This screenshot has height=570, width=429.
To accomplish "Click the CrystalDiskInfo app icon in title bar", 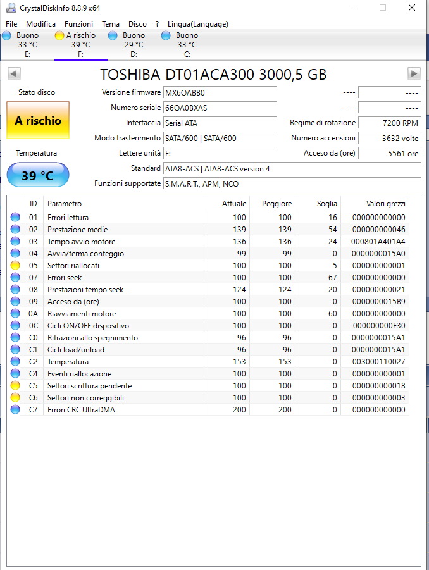I will coord(11,8).
